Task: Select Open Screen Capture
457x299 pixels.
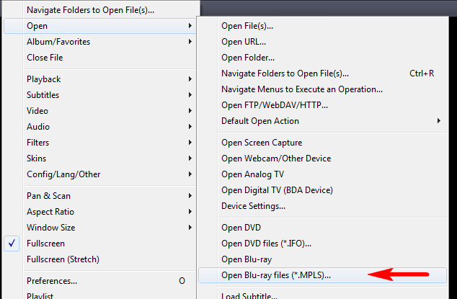Action: click(322, 143)
